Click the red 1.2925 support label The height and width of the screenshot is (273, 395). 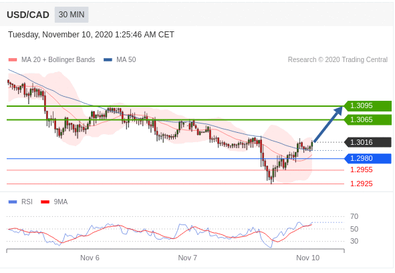tap(361, 184)
